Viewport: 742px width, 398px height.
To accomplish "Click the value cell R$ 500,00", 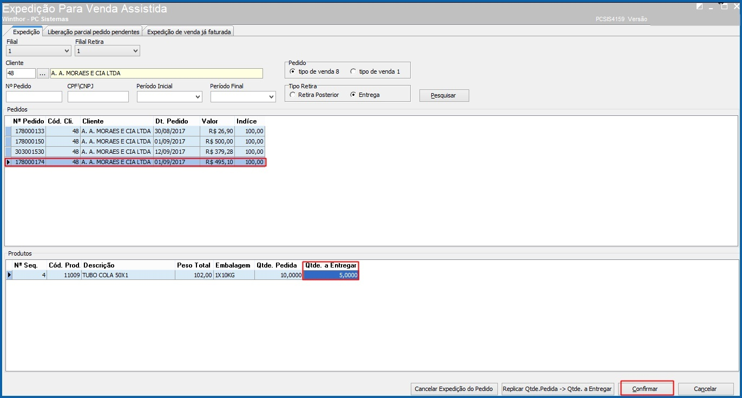I will (217, 141).
